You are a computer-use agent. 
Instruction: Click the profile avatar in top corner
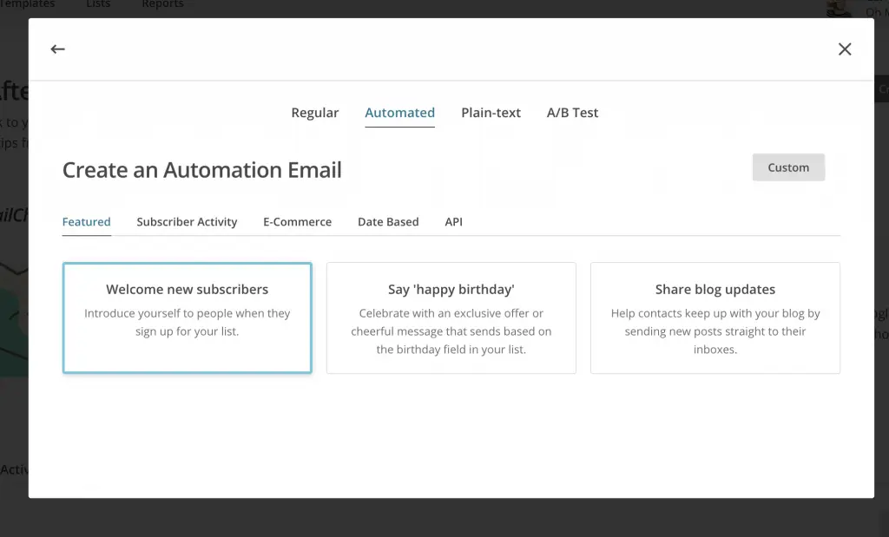[x=839, y=7]
